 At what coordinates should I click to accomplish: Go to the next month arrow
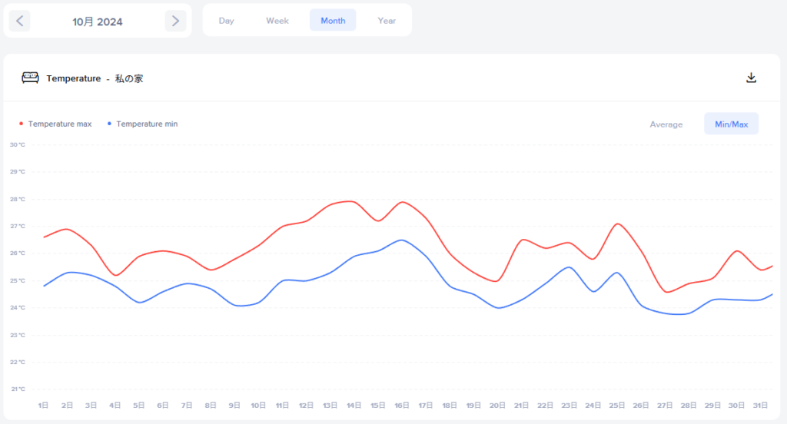175,22
